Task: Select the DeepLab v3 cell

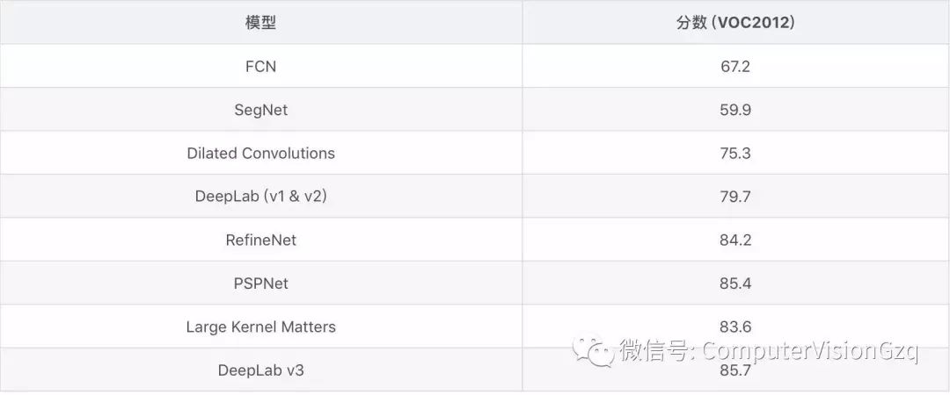Action: [260, 370]
